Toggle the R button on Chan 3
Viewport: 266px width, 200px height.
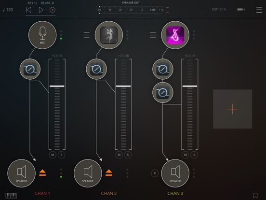click(155, 173)
